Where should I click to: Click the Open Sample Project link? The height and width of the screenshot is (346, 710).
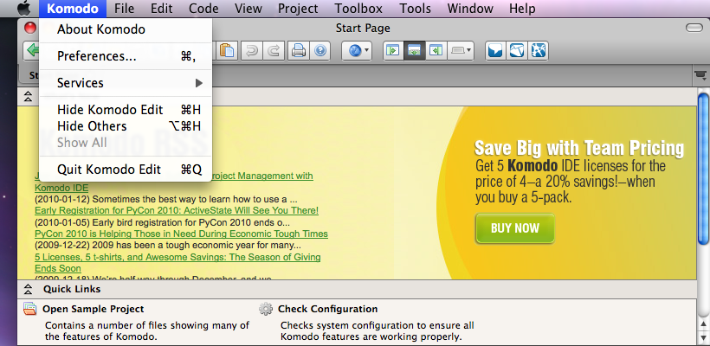point(94,309)
